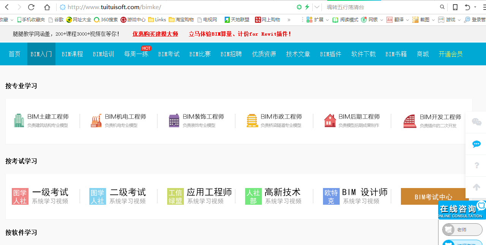Open the 网址大全 bookmark

pos(79,20)
